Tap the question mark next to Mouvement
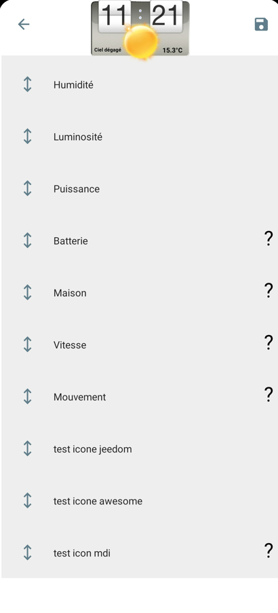 (x=269, y=394)
